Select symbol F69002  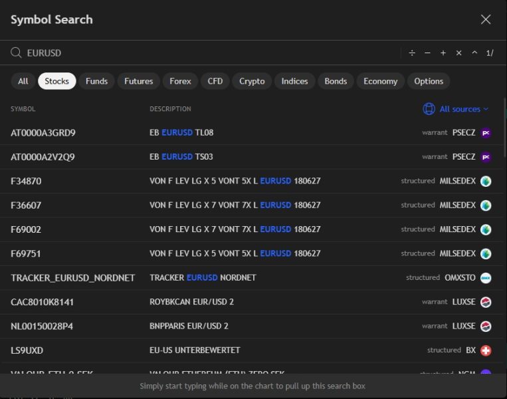pos(26,229)
